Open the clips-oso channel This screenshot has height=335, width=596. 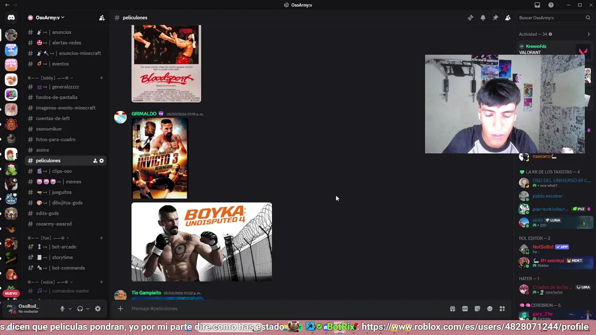[66, 171]
